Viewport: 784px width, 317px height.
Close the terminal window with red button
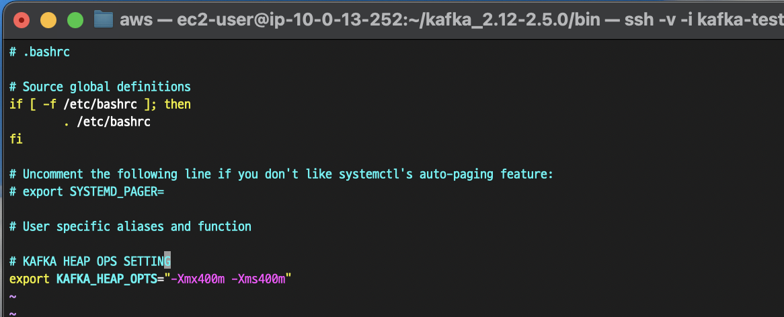pyautogui.click(x=22, y=20)
